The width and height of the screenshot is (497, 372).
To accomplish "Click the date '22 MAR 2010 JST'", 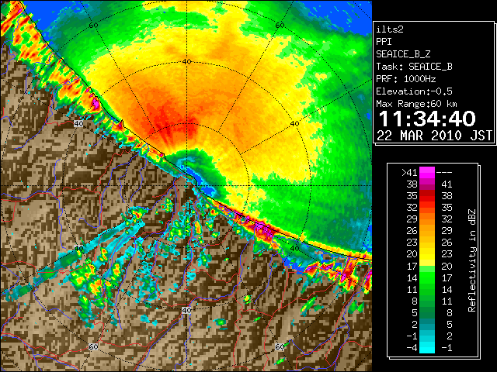I will click(x=435, y=136).
